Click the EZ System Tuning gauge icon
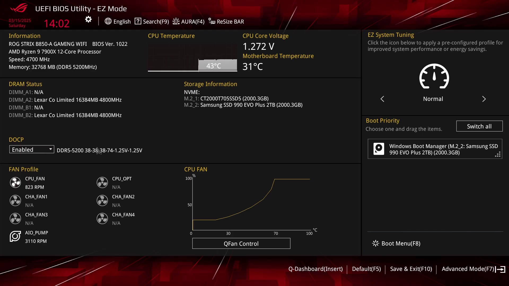Screen dimensions: 509x286 coord(434,76)
